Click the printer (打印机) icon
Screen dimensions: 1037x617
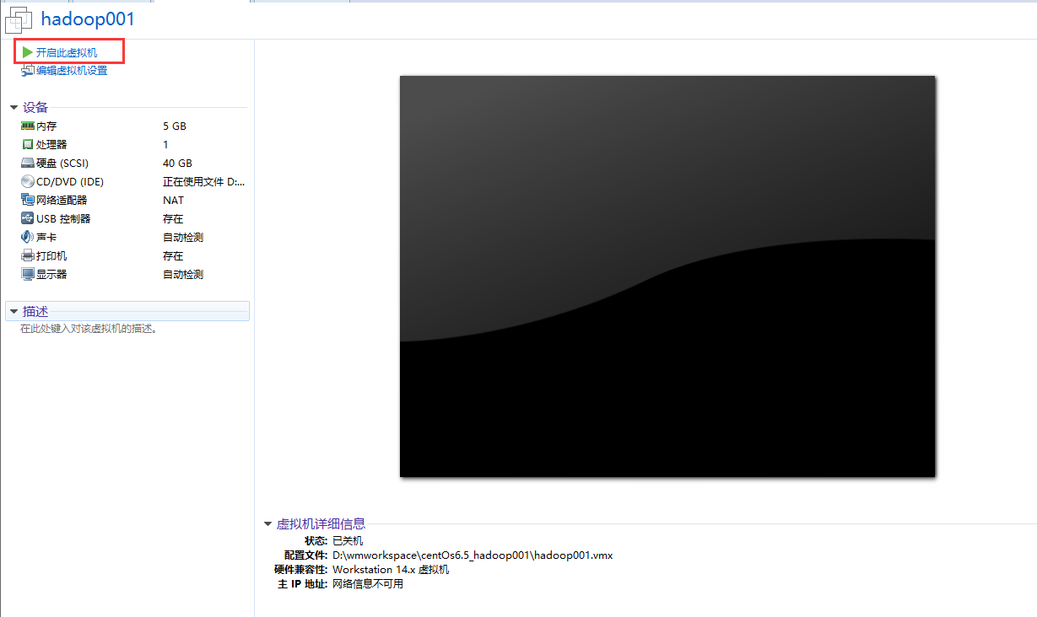click(x=28, y=255)
